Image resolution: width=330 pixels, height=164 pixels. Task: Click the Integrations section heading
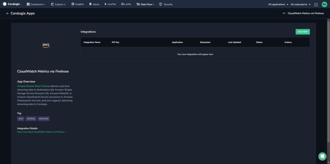tap(88, 32)
